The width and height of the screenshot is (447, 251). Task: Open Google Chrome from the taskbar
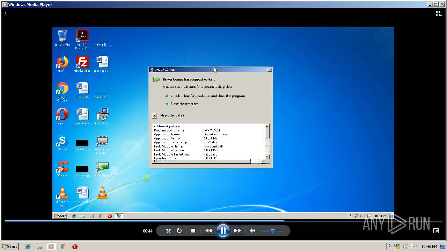(x=63, y=246)
